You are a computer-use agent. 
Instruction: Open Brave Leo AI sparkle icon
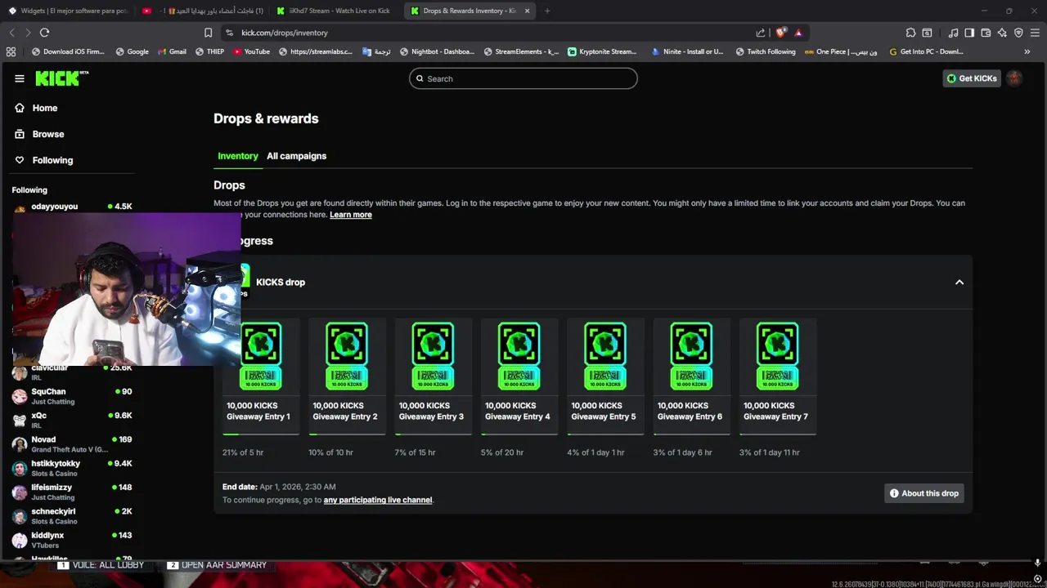coord(1002,33)
